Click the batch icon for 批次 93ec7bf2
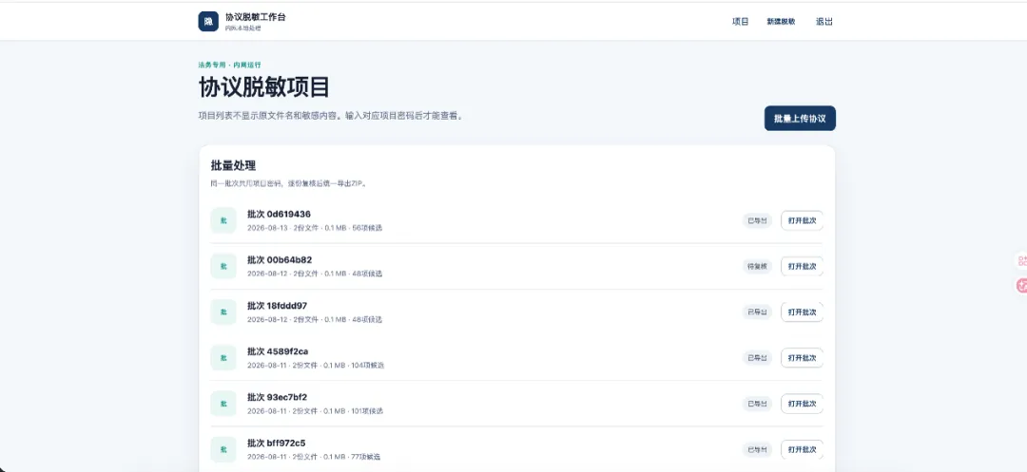Screen dimensions: 1027x472 tap(223, 404)
